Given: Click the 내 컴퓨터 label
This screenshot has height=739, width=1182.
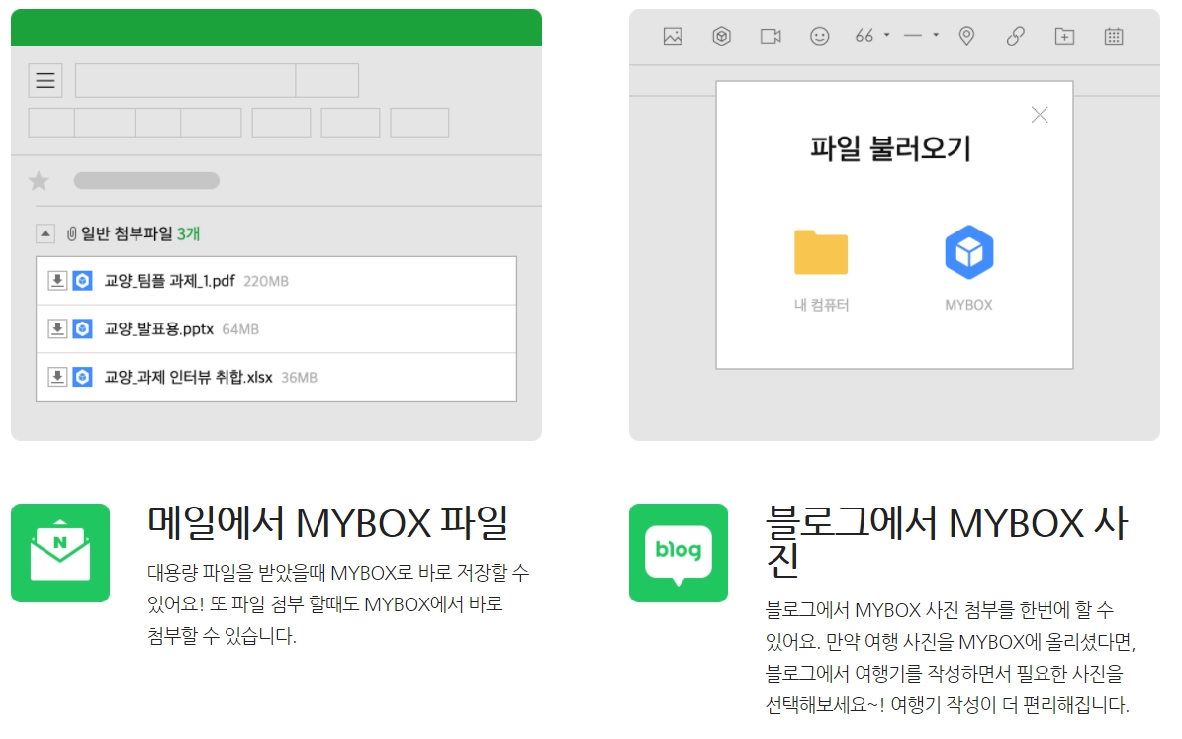Looking at the screenshot, I should coord(821,305).
